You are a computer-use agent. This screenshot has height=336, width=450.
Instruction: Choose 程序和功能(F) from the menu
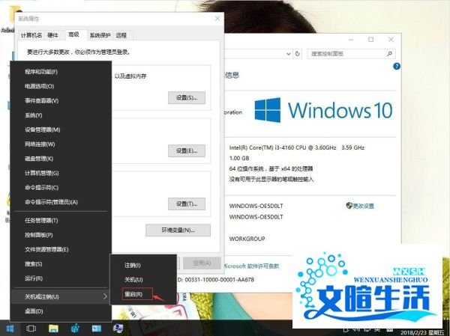click(61, 72)
